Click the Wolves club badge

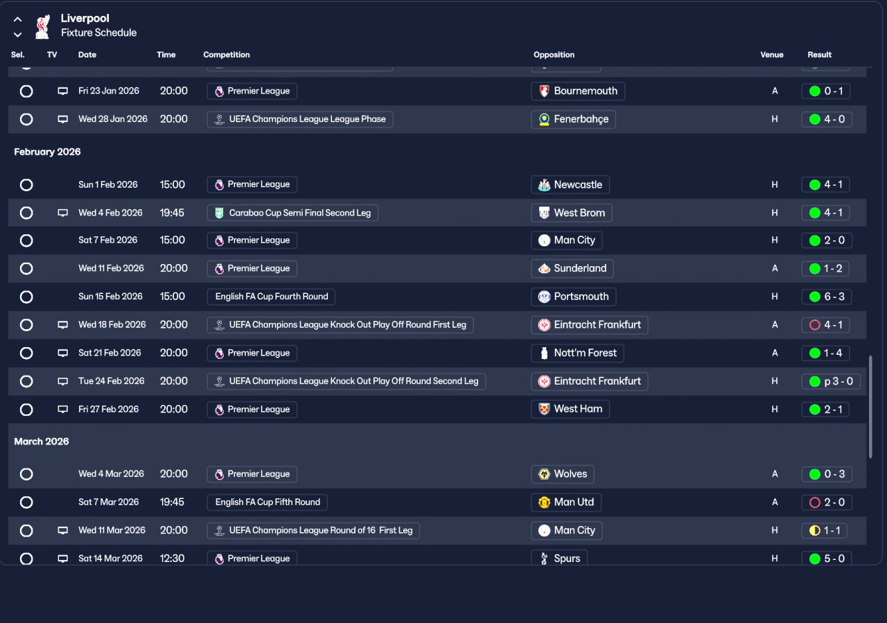(544, 474)
